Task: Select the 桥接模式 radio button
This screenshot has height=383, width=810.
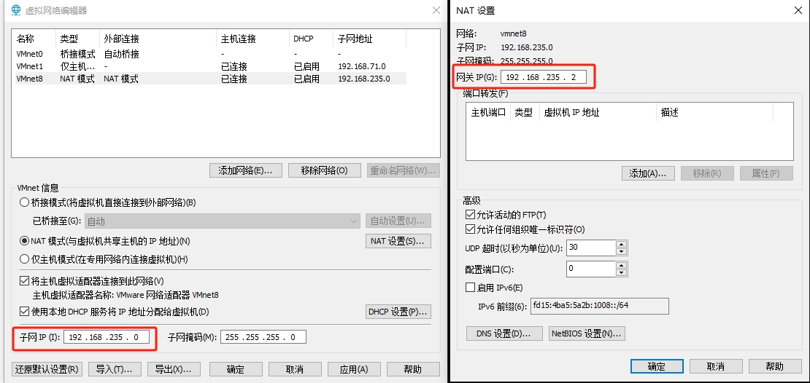Action: [x=25, y=202]
